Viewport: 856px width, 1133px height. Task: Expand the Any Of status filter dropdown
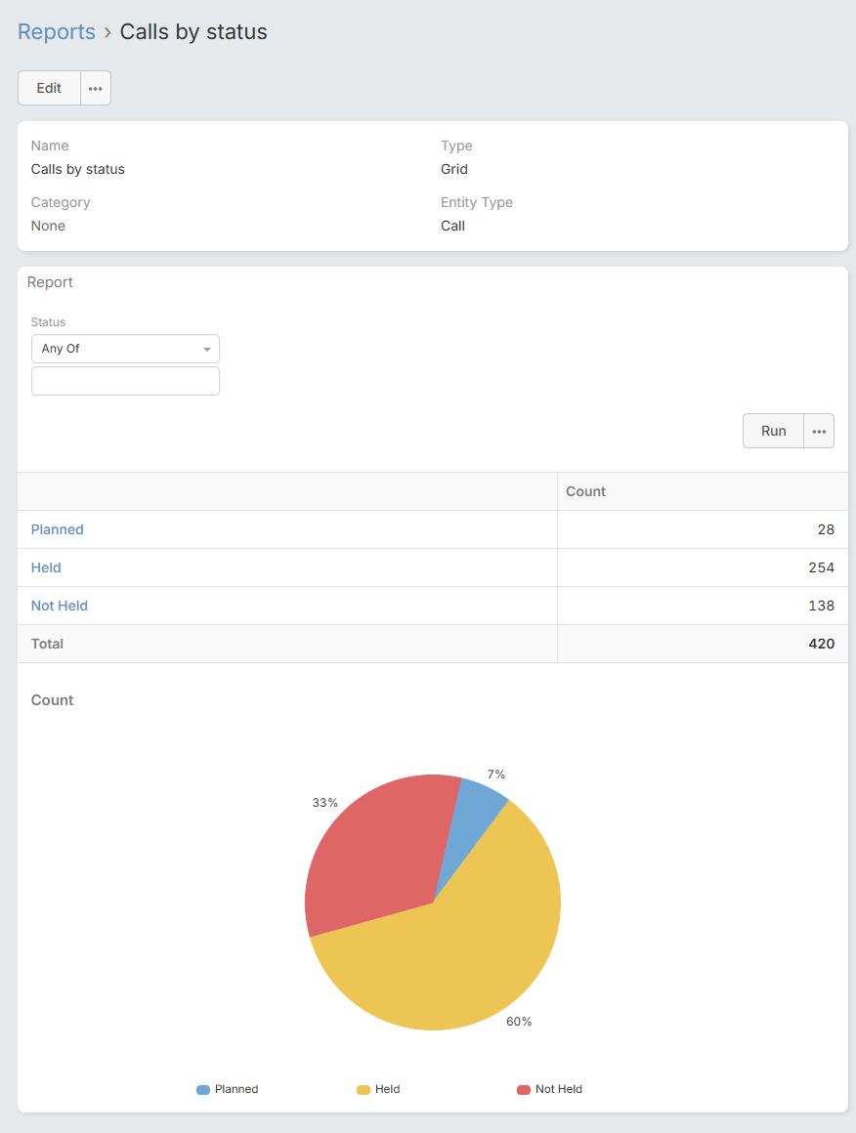pyautogui.click(x=117, y=349)
